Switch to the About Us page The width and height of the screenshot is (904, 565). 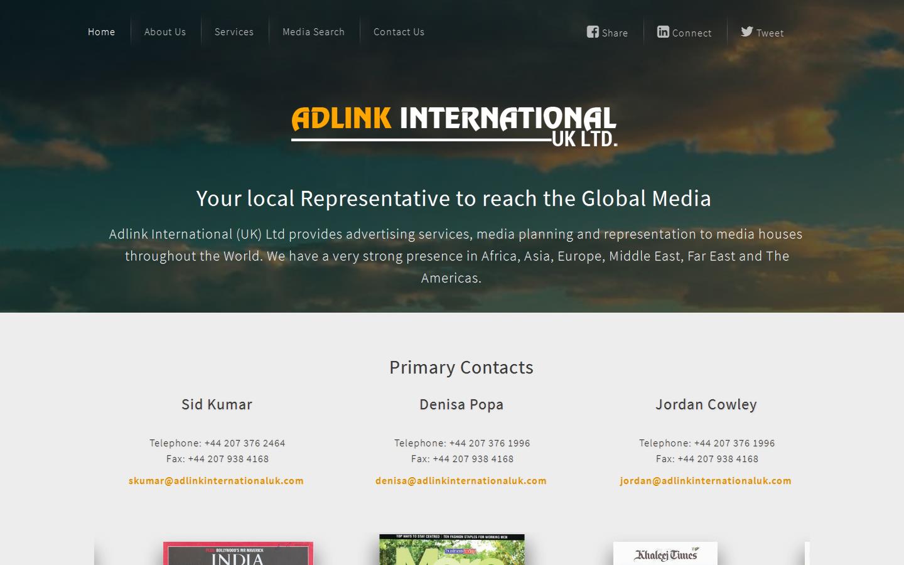point(165,31)
